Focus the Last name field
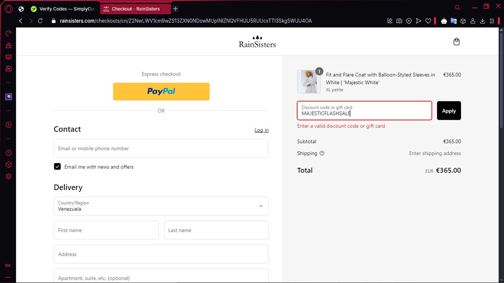Screen dimensions: 504x283 [216, 230]
